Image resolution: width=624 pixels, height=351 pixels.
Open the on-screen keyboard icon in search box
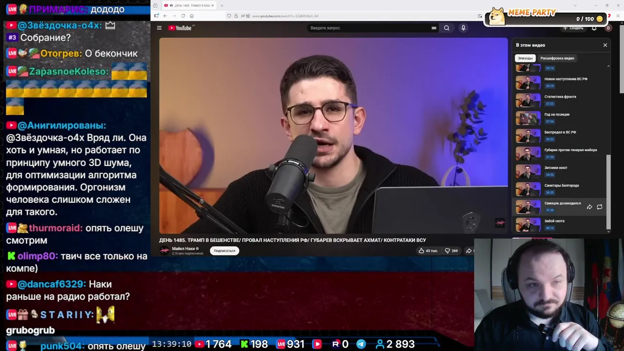point(434,28)
